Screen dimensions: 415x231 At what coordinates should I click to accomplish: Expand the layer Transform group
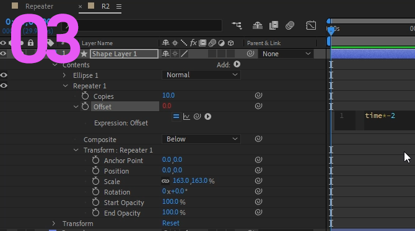pyautogui.click(x=54, y=224)
